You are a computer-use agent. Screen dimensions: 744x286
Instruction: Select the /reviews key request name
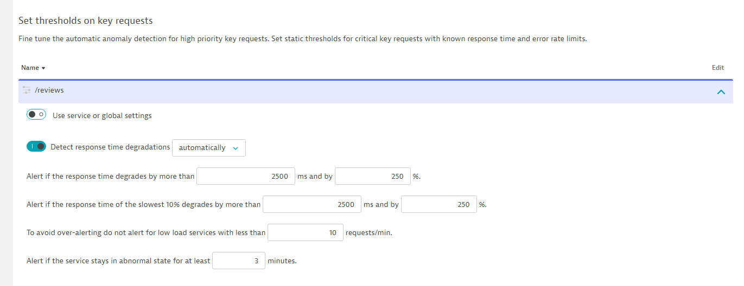[x=49, y=90]
